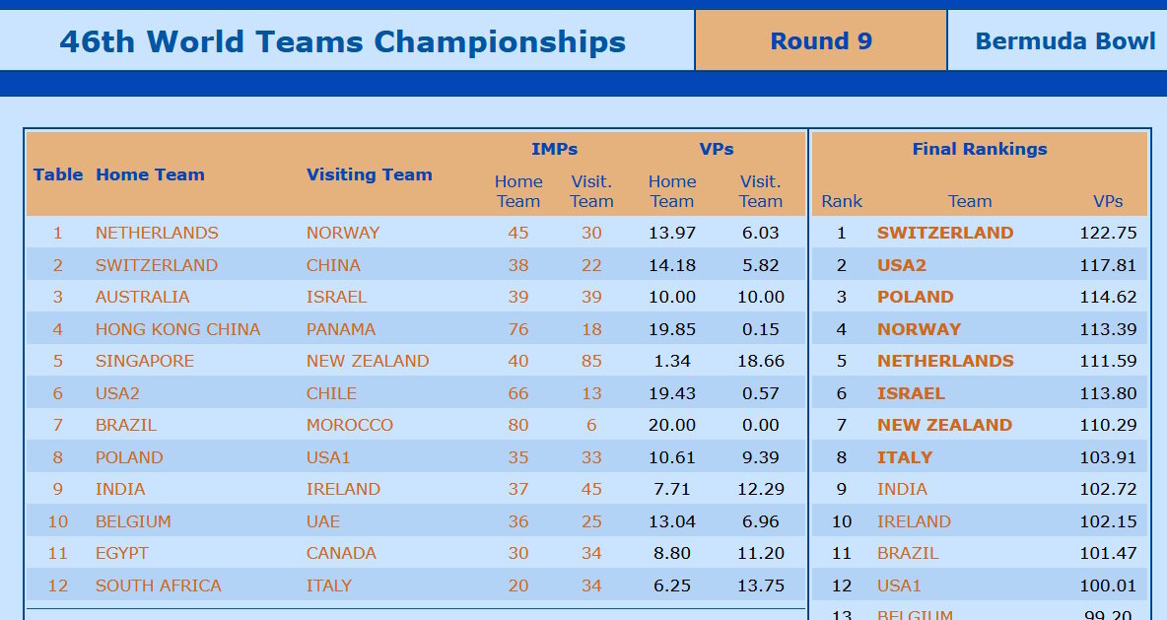Click ITALY in Final Rankings
The height and width of the screenshot is (620, 1167).
coord(905,457)
